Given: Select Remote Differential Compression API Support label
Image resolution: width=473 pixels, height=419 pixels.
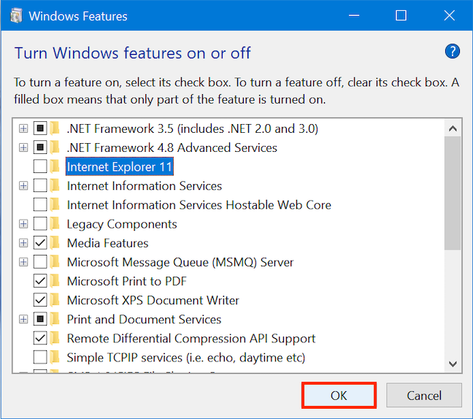Looking at the screenshot, I should tap(191, 339).
